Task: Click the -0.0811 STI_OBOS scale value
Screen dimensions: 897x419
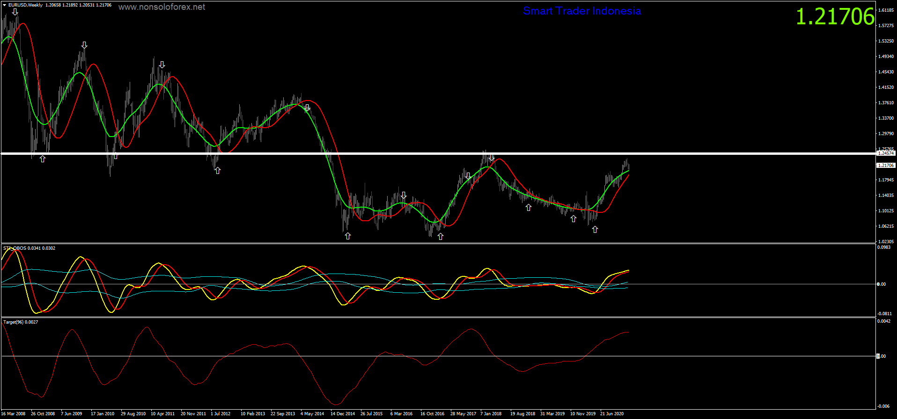Action: [x=885, y=314]
